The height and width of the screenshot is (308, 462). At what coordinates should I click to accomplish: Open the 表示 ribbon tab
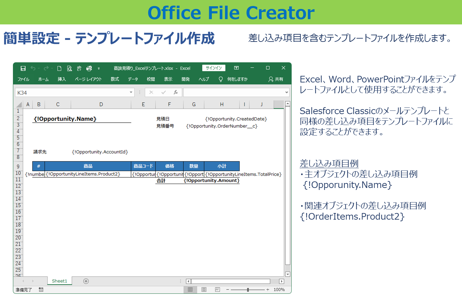tap(168, 79)
